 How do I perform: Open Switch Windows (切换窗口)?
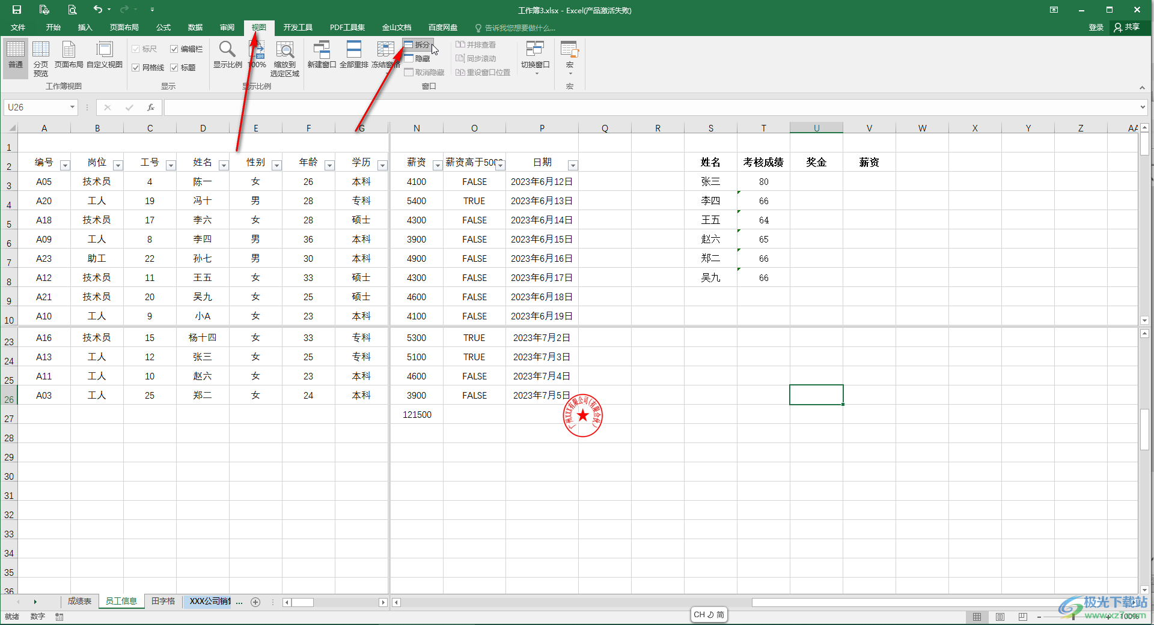point(535,58)
